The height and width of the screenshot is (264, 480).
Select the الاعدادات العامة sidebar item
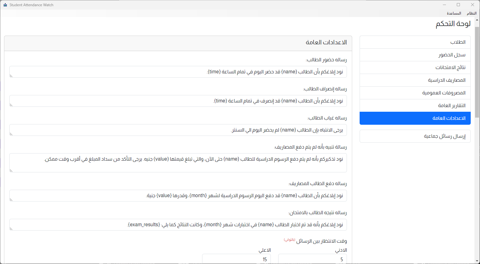[415, 118]
